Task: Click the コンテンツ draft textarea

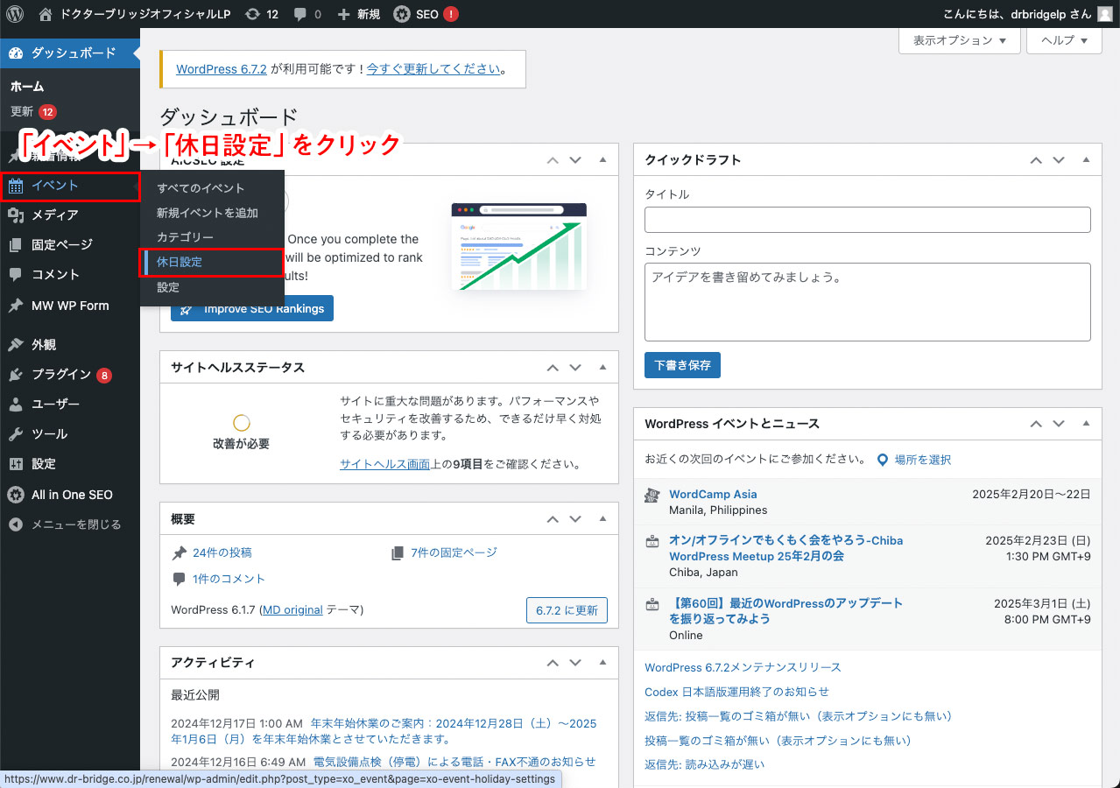Action: pos(867,302)
